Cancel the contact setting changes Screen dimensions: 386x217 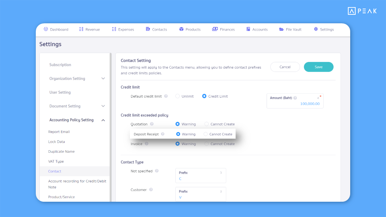coord(285,67)
